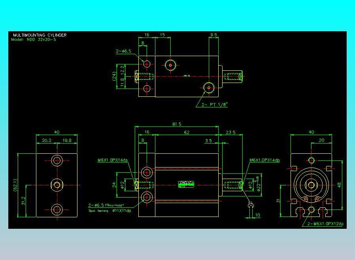The width and height of the screenshot is (355, 260).
Task: Click the 31 vertical dimension in end view
Action: click(x=278, y=200)
